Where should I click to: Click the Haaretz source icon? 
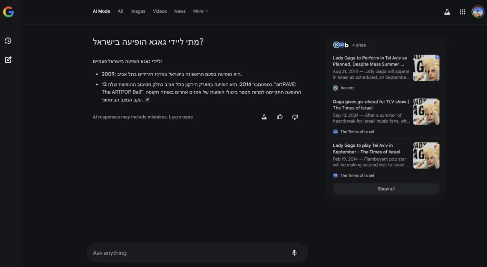tap(335, 88)
